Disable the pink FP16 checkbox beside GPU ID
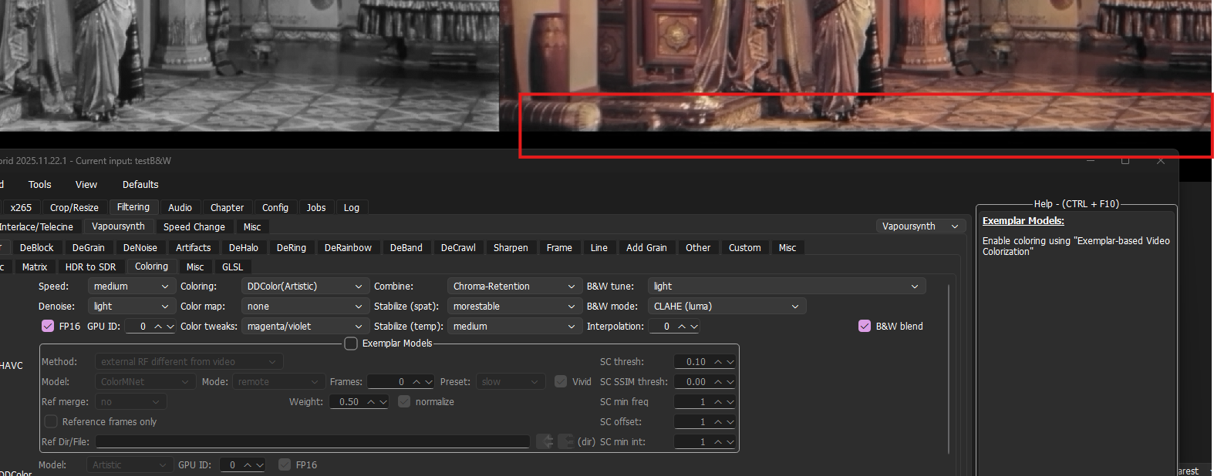Viewport: 1214px width, 476px height. [x=48, y=327]
